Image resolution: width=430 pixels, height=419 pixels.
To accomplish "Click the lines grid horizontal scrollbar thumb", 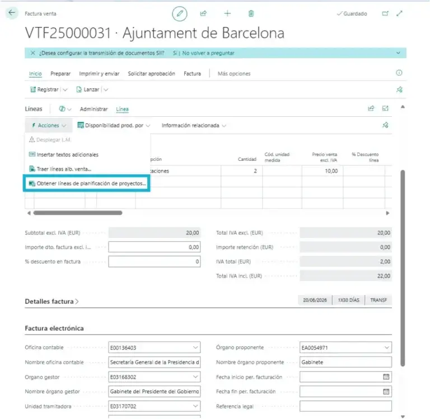I will tap(78, 213).
